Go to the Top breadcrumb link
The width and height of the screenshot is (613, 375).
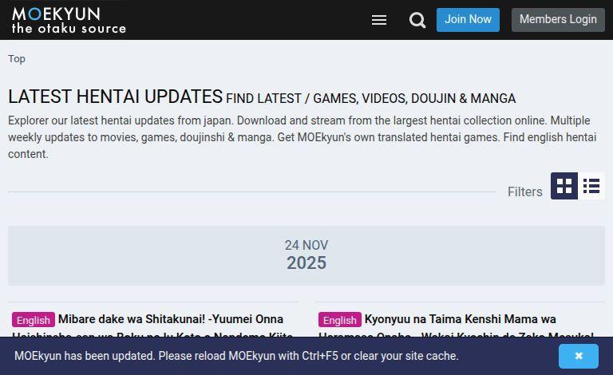click(17, 58)
